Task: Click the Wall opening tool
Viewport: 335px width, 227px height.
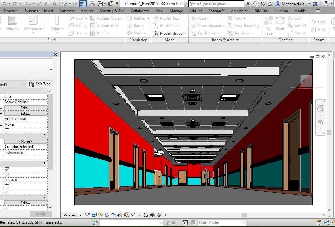Action: (295, 18)
